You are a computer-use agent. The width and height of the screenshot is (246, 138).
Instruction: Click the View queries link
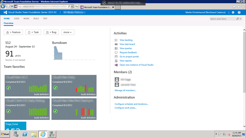pyautogui.click(x=126, y=48)
